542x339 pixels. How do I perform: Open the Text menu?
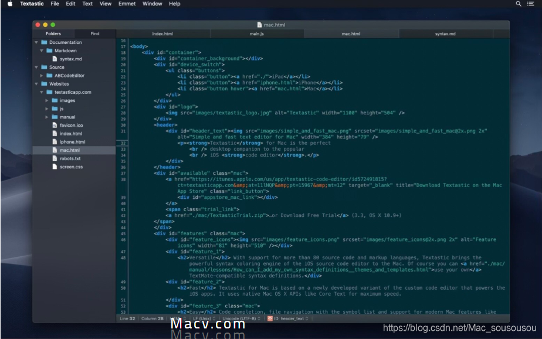[x=87, y=4]
